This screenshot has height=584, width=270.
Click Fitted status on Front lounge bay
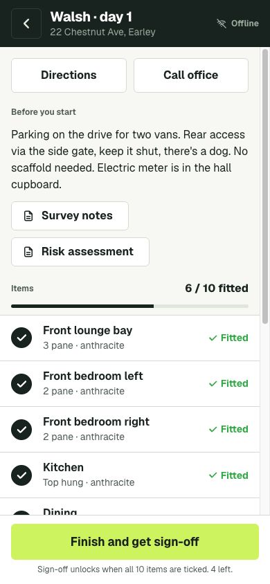228,338
